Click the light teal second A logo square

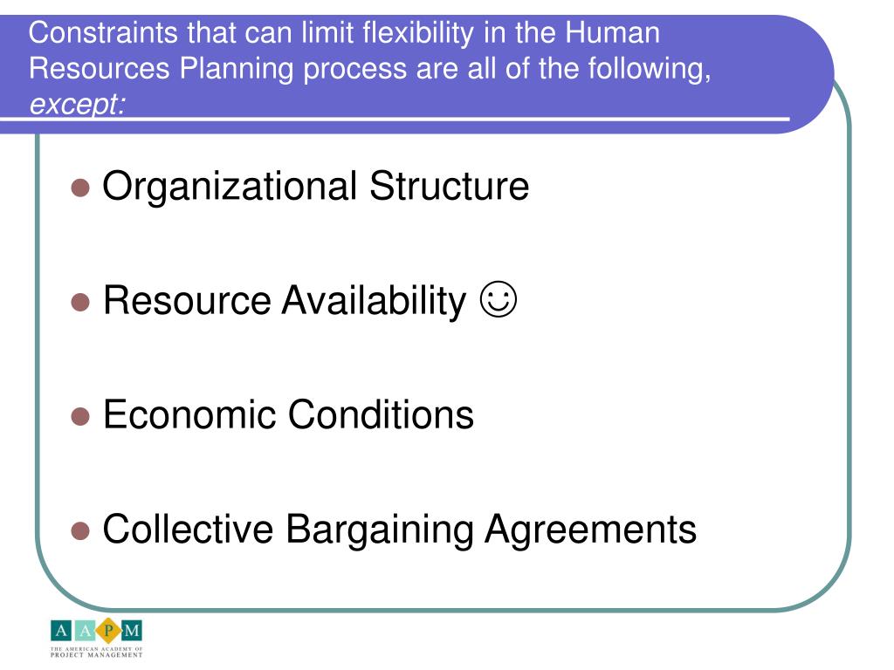[x=85, y=631]
